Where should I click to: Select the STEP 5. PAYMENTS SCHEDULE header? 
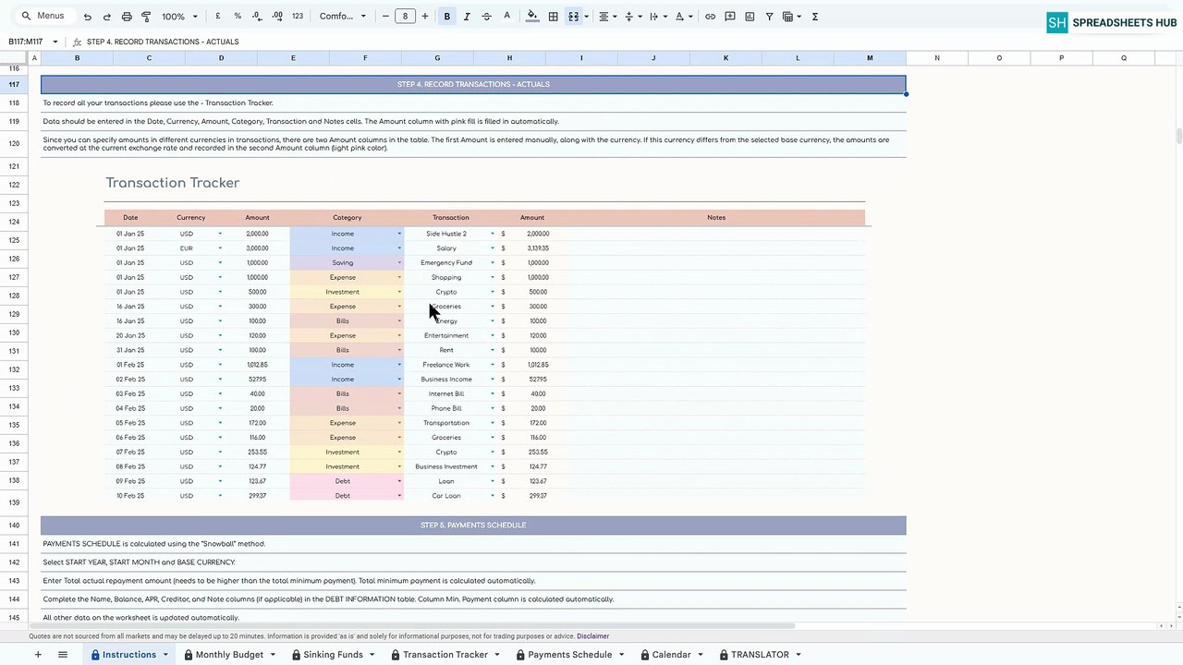tap(473, 526)
